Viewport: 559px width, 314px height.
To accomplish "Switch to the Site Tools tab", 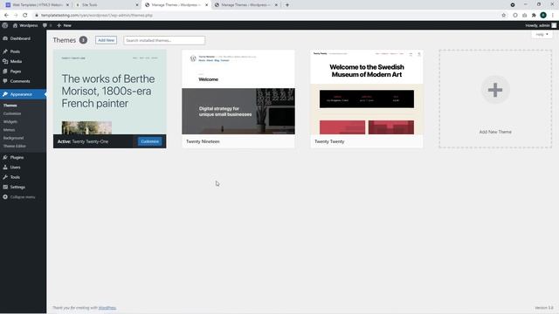I will [107, 5].
